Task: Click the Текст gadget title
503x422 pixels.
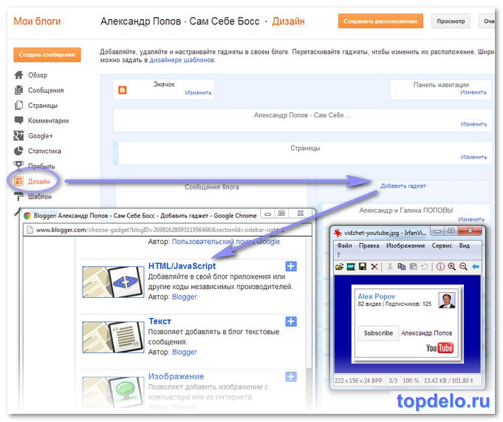Action: (160, 321)
